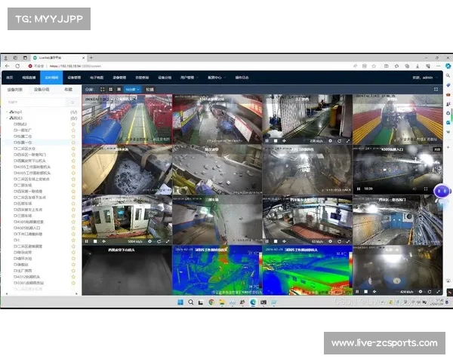Toggle favorite star for 三部车场 row
This screenshot has height=362, width=453.
point(73,216)
